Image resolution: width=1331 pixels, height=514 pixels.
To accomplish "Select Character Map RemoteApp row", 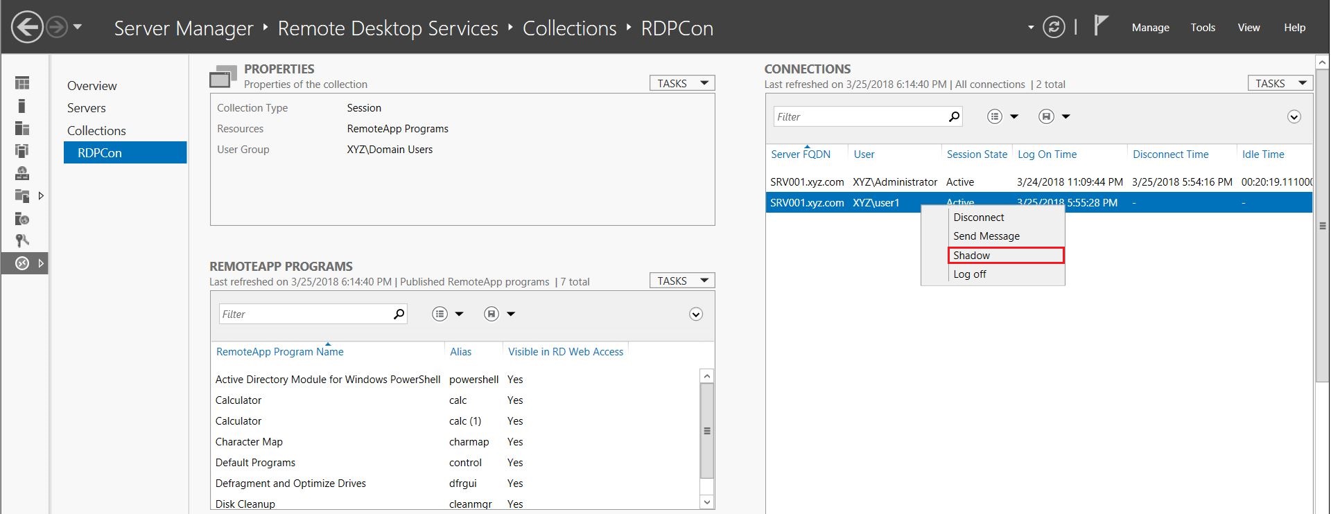I will click(x=455, y=442).
